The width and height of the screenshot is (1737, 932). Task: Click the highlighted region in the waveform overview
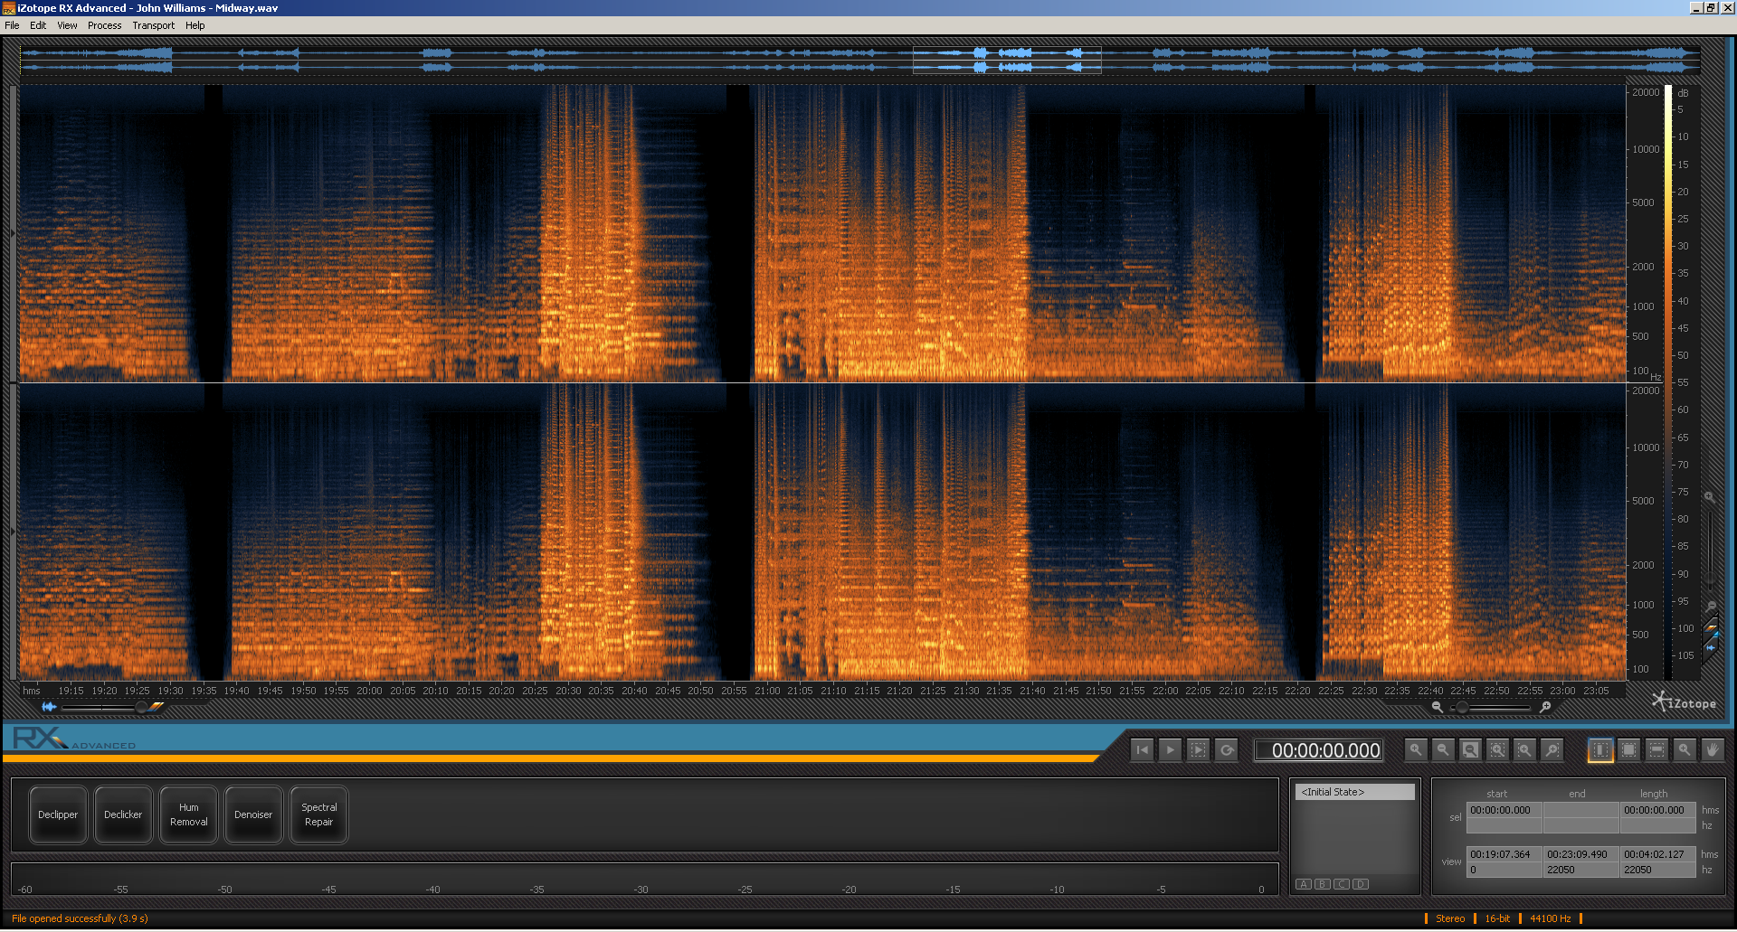pyautogui.click(x=1007, y=61)
